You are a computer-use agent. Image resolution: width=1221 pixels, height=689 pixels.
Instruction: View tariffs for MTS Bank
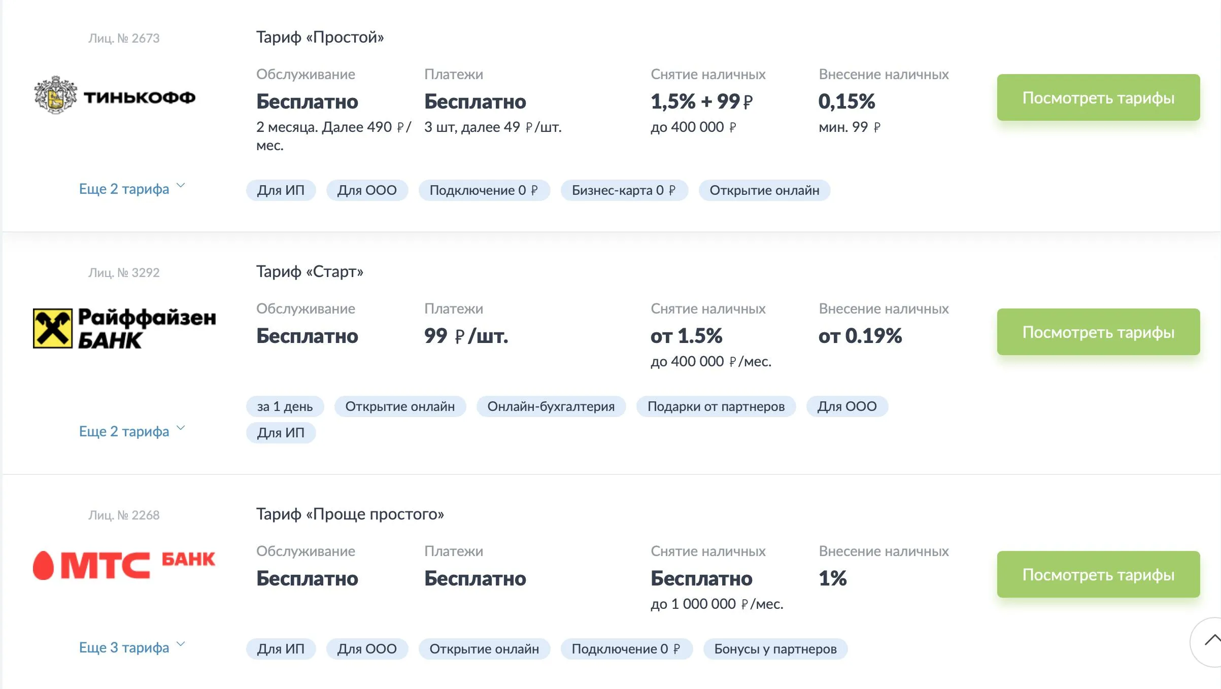click(x=1098, y=574)
